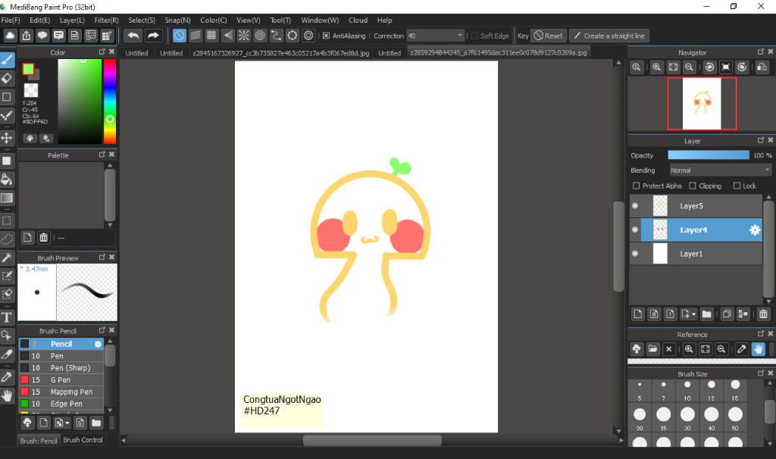The height and width of the screenshot is (459, 776).
Task: Click the Create a straight line button
Action: coord(609,36)
